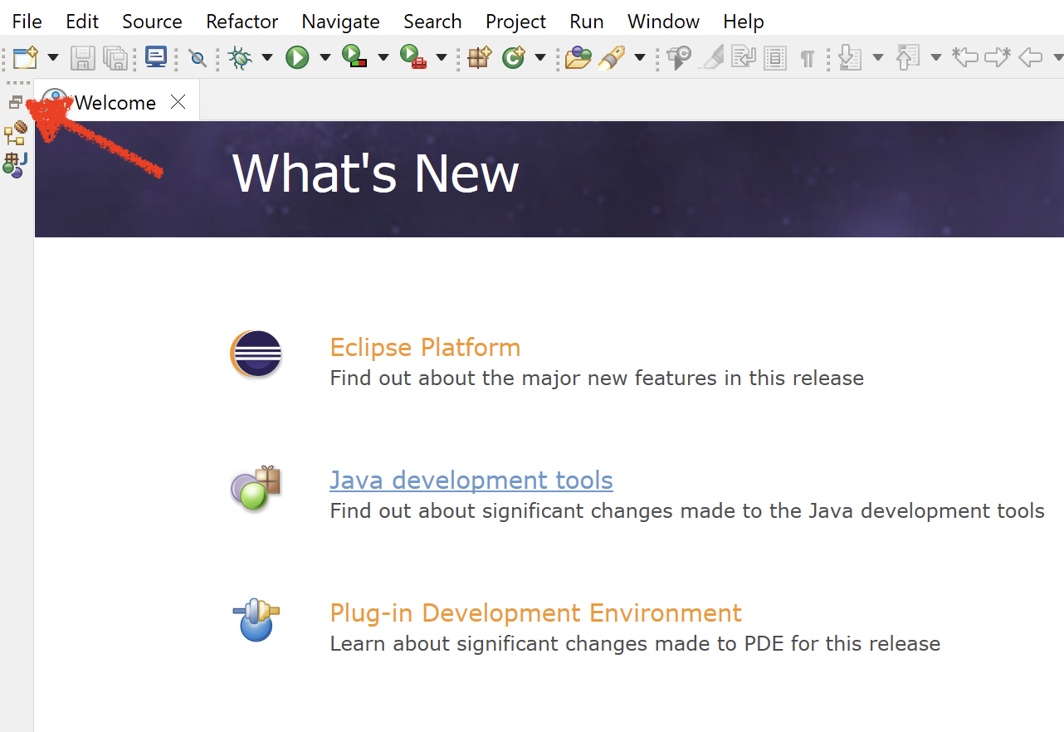This screenshot has width=1064, height=732.
Task: Toggle Show Whitespace Characters pilcrow icon
Action: click(807, 58)
